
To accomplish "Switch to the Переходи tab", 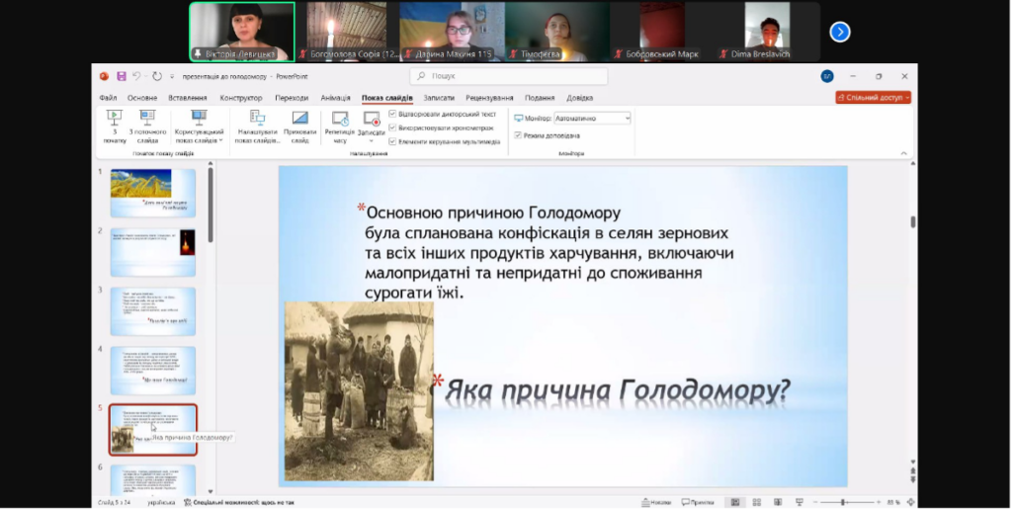I will coord(292,98).
